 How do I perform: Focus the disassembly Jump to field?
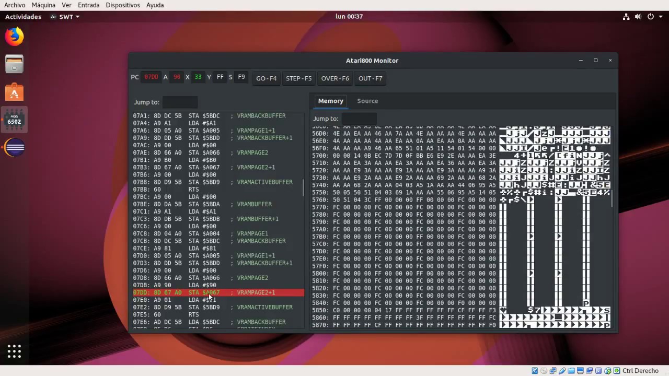[180, 102]
